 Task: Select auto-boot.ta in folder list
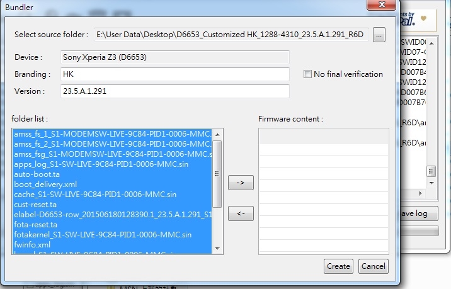pos(112,174)
